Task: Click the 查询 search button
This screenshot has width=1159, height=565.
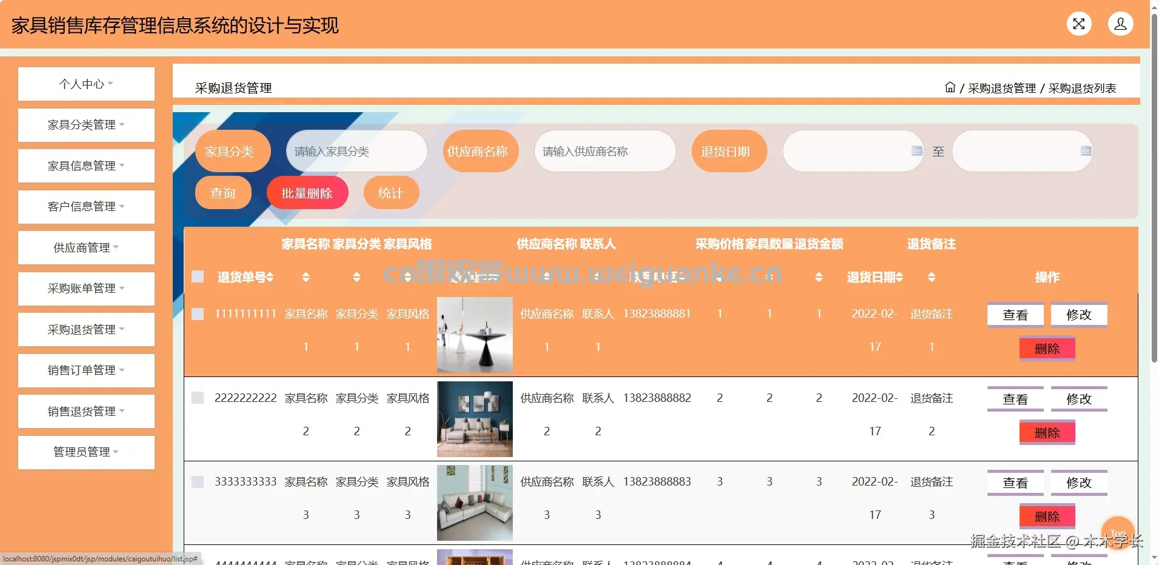Action: pos(223,193)
